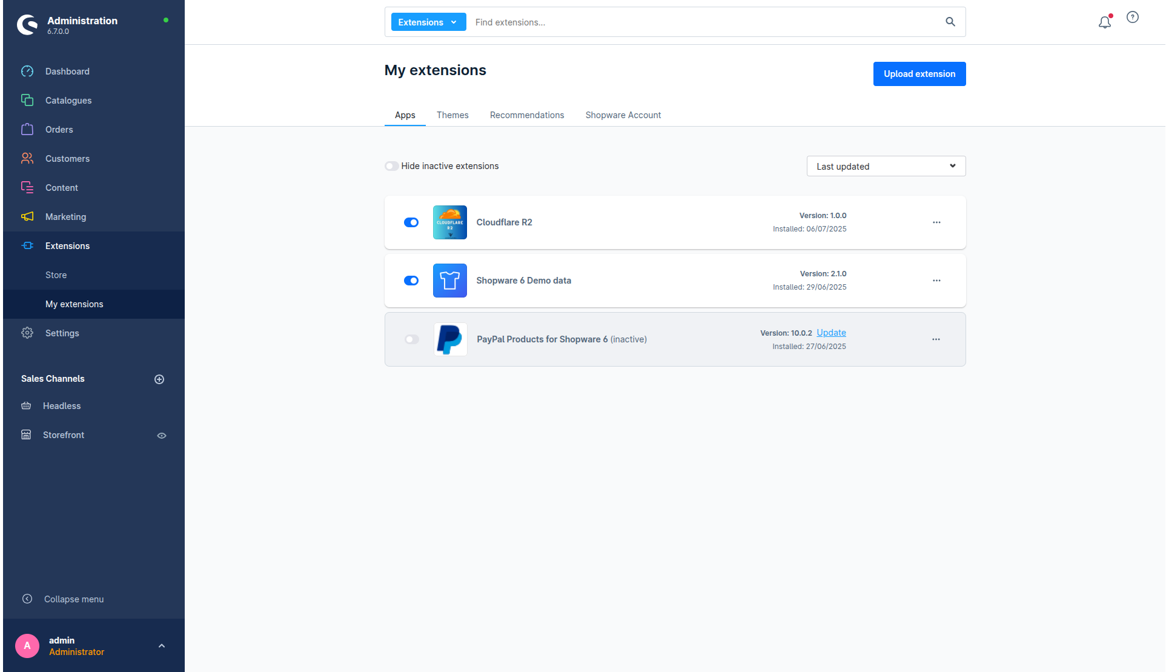Image resolution: width=1166 pixels, height=672 pixels.
Task: Open the Extensions search scope dropdown
Action: point(428,22)
